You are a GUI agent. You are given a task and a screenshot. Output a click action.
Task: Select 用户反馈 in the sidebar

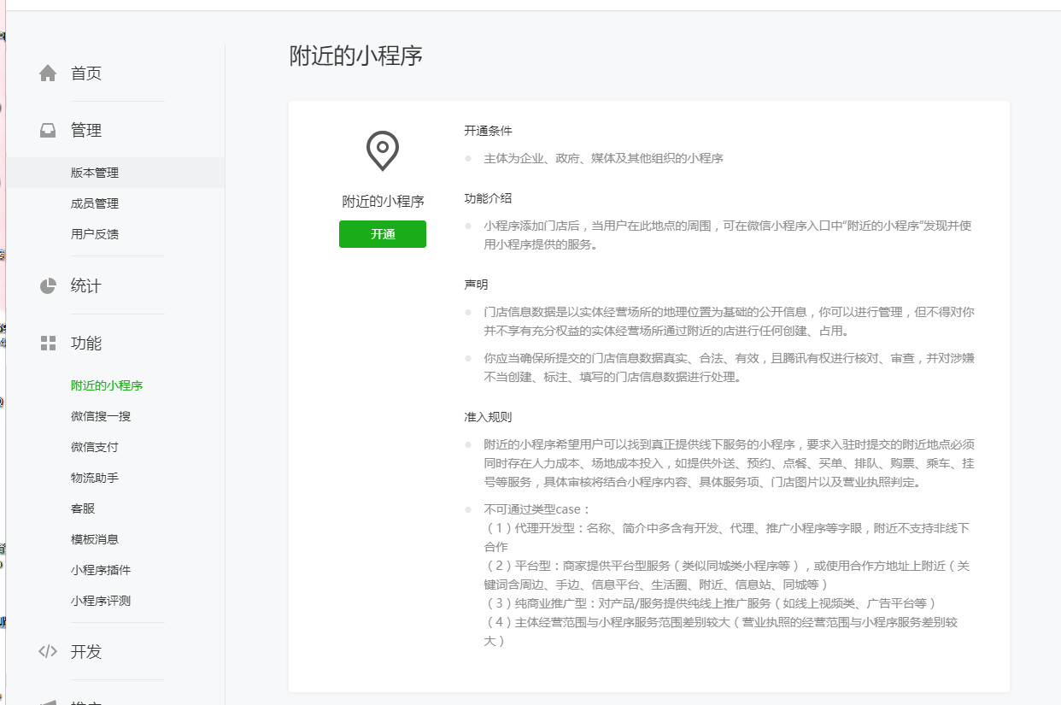[95, 234]
